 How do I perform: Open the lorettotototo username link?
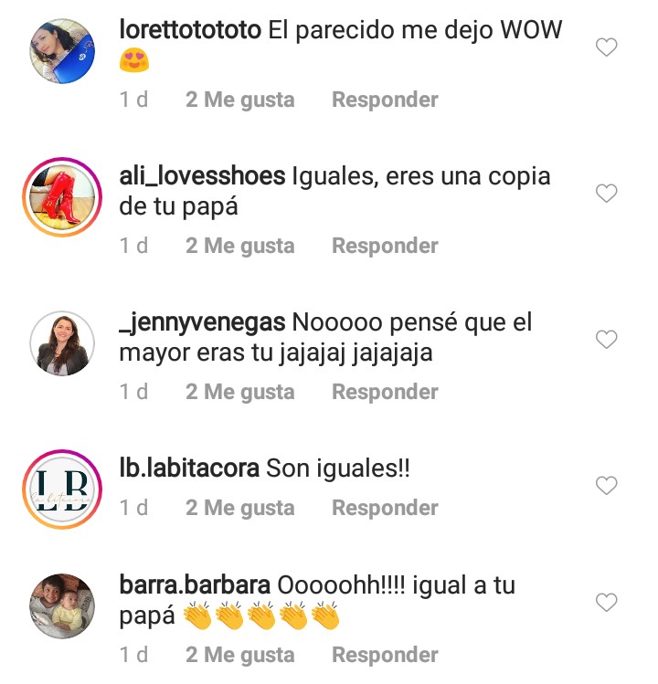click(190, 30)
